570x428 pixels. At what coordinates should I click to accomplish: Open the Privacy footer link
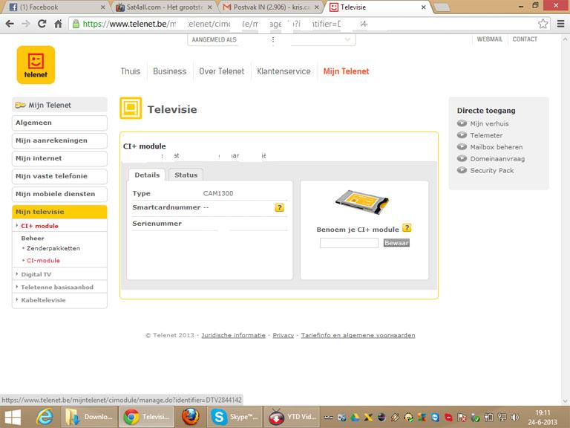pyautogui.click(x=284, y=335)
